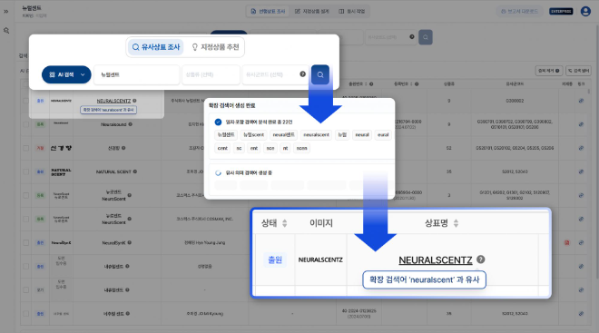
Task: Click the G300002 similarity code cell
Action: click(515, 101)
